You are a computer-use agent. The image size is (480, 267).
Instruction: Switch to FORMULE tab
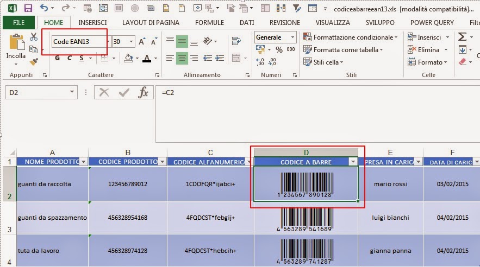click(209, 23)
